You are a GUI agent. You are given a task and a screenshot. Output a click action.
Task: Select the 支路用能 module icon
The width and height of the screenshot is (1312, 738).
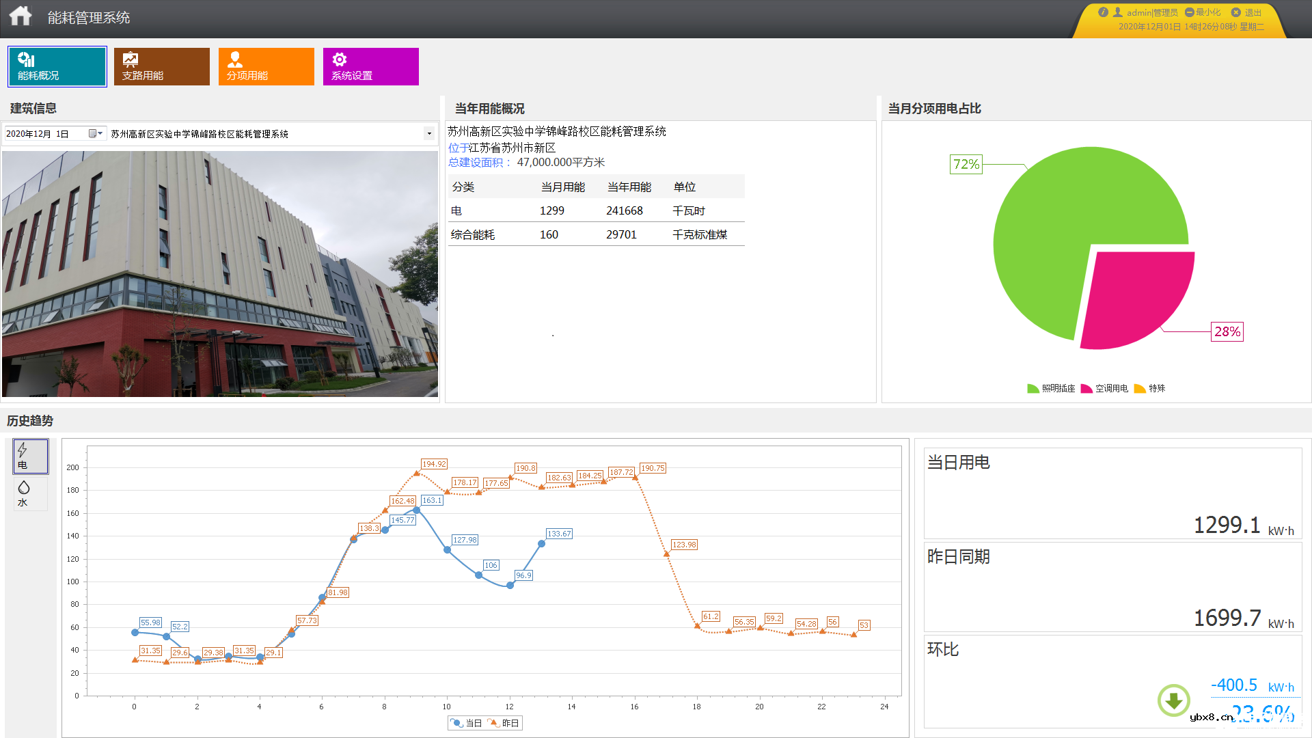tap(131, 60)
